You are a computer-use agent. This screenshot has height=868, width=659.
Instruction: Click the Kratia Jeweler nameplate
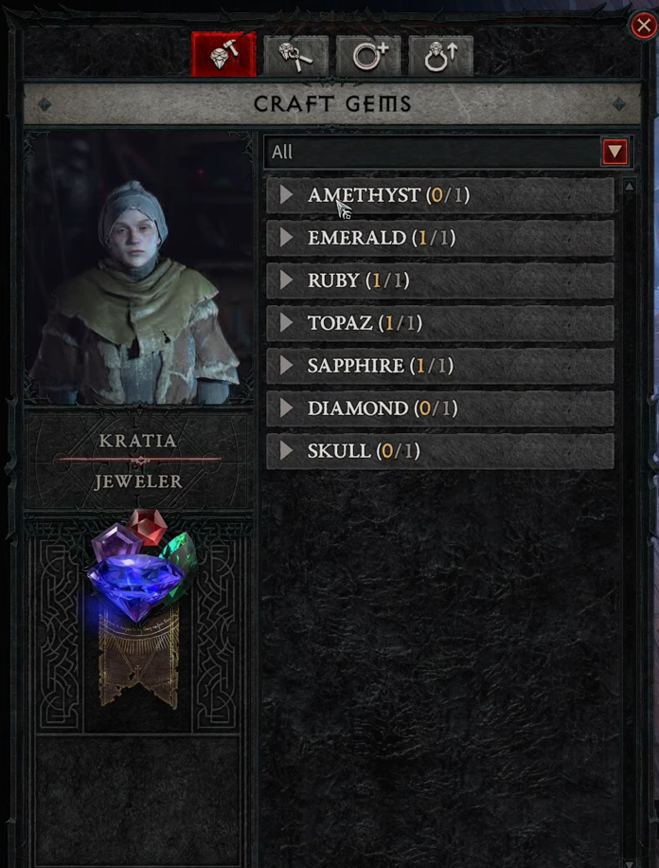(138, 461)
